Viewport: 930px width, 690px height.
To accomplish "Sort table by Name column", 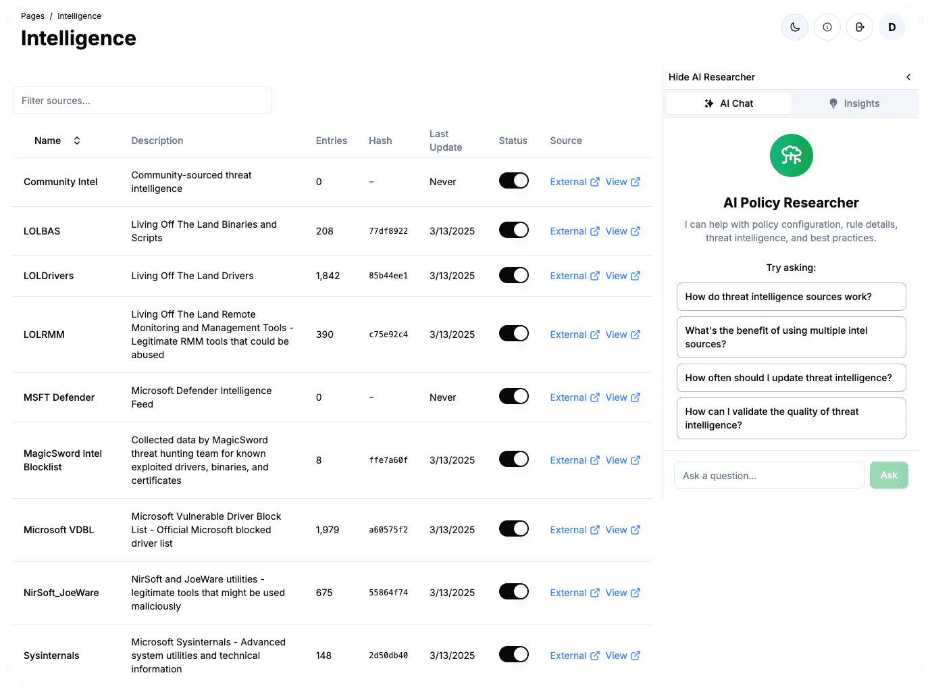I will click(x=57, y=141).
